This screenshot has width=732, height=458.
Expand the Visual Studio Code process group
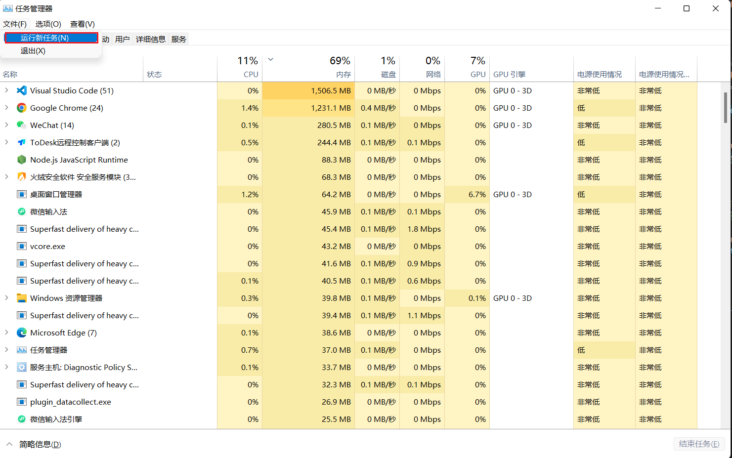(x=6, y=90)
